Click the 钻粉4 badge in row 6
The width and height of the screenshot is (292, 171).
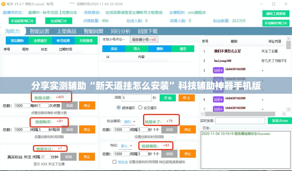[218, 99]
